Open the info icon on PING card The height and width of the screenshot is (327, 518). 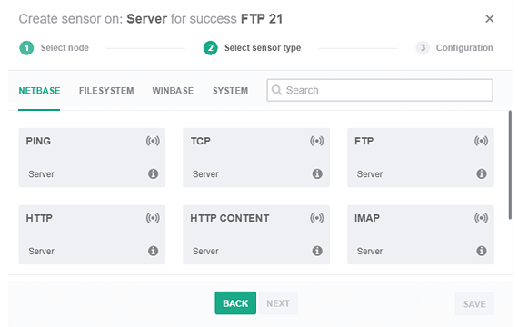[153, 173]
